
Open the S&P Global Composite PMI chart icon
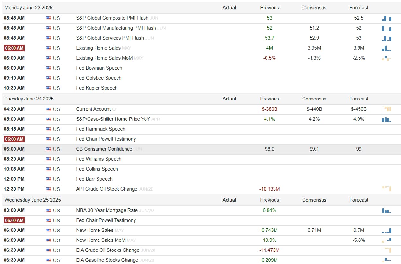tap(387, 18)
